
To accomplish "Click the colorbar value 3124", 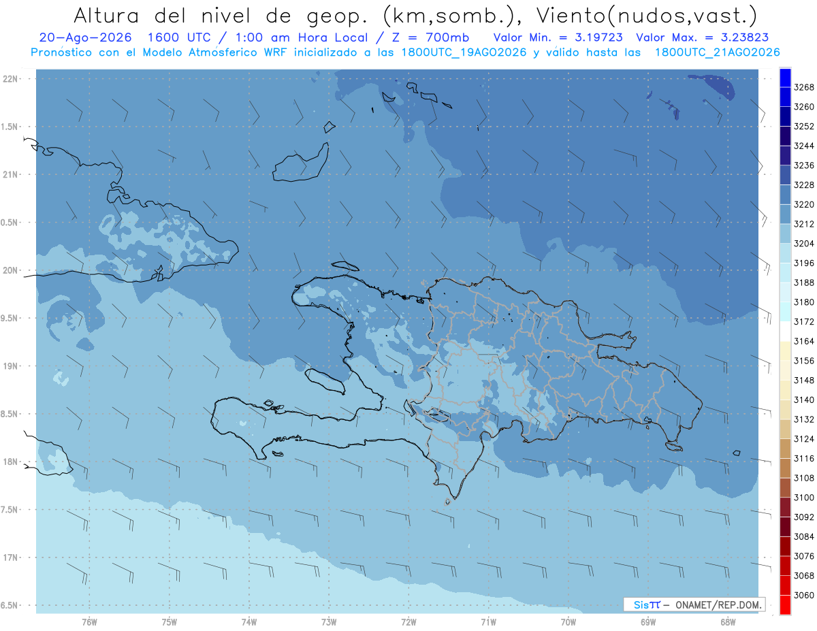I will coord(803,438).
